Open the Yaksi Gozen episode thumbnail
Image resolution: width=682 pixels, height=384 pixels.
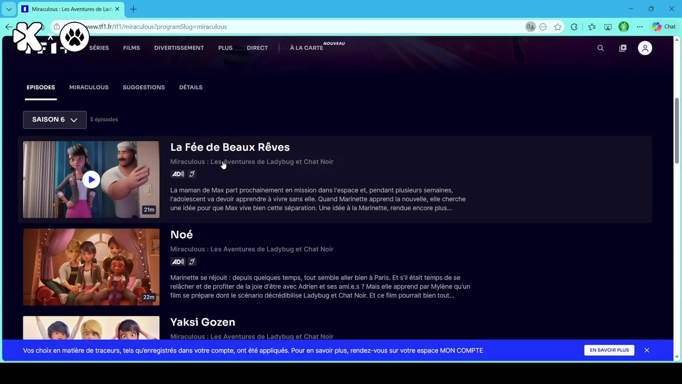point(91,328)
